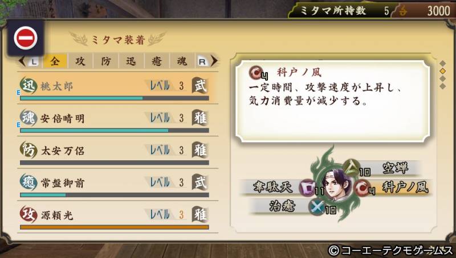456x258 pixels.
Task: Click the purple square icon next to 韋駄天
Action: coord(308,188)
